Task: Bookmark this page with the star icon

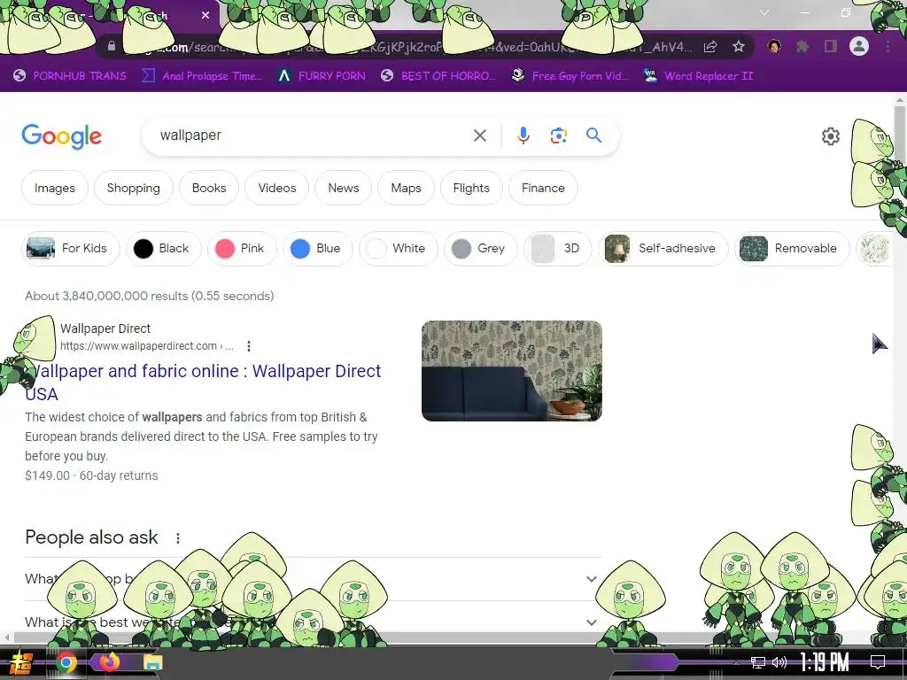Action: pos(739,46)
